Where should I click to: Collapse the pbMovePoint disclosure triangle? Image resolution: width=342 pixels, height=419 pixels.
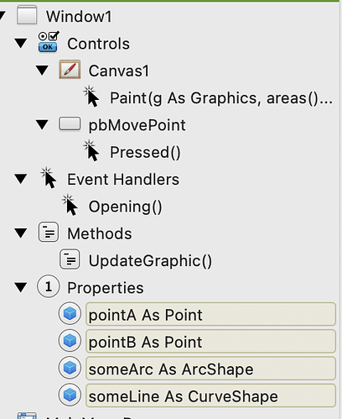[x=42, y=124]
